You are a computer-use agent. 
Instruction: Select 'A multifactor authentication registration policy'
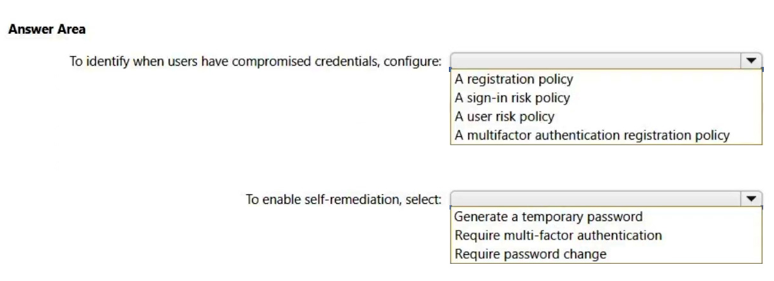[x=591, y=135]
